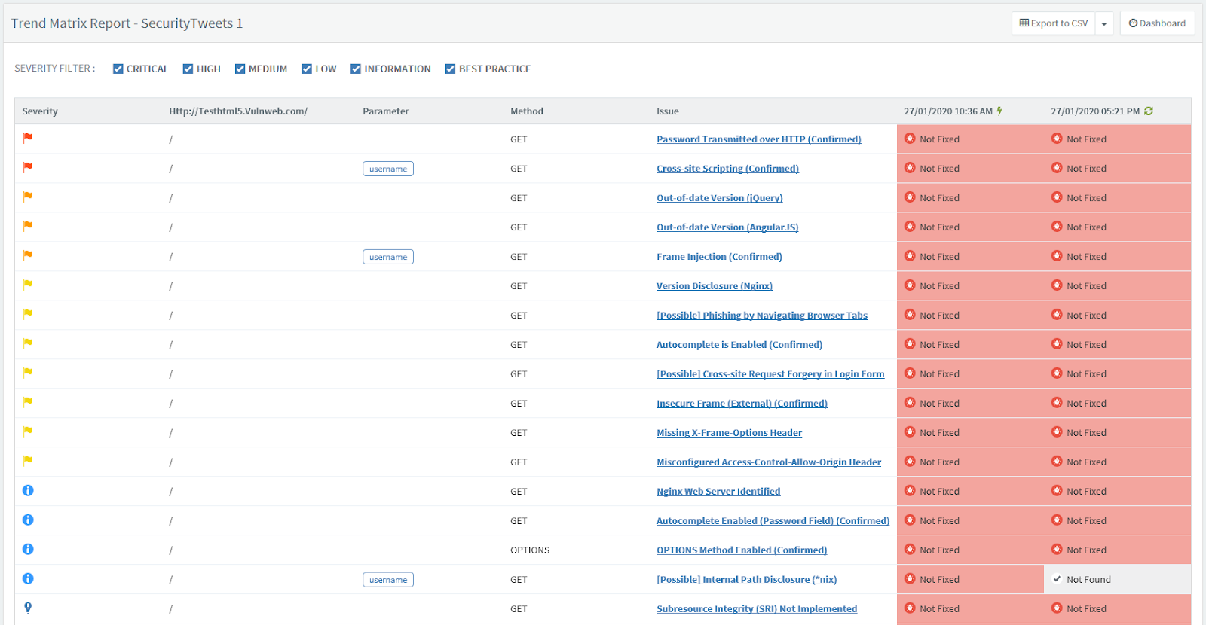Click the flag icon in the Frame Injection row

[x=28, y=255]
